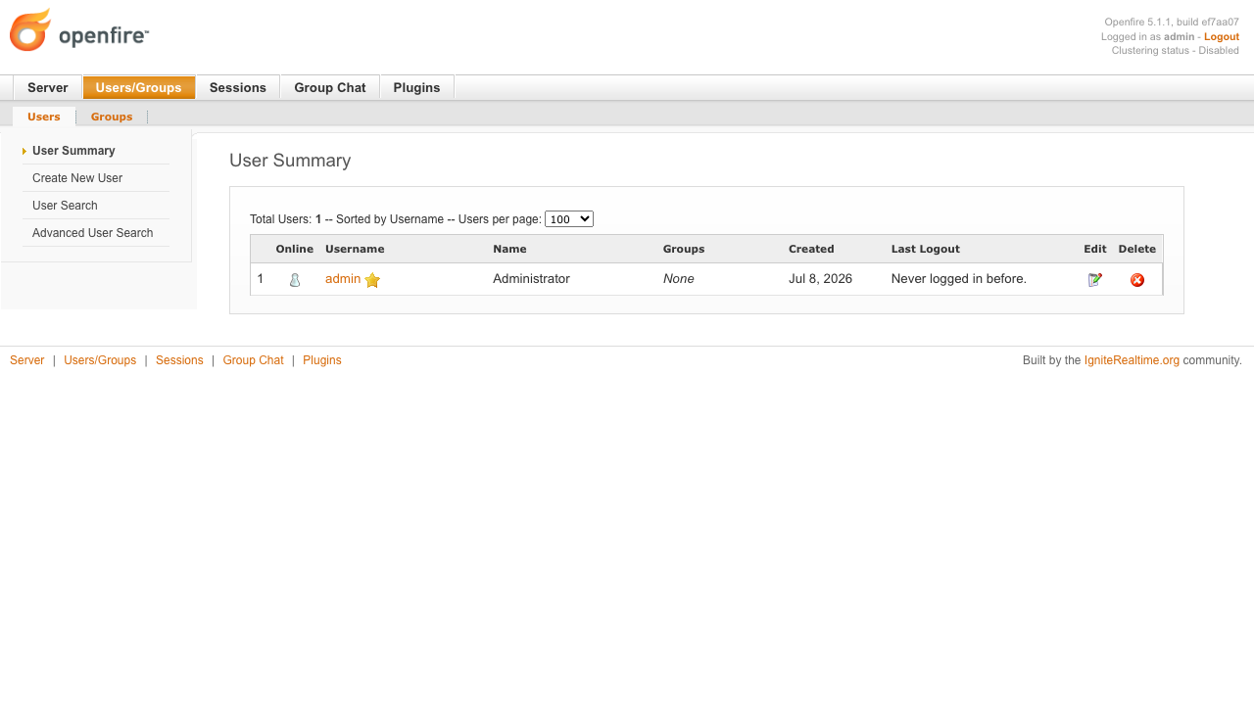Click the Online column header

(x=295, y=249)
